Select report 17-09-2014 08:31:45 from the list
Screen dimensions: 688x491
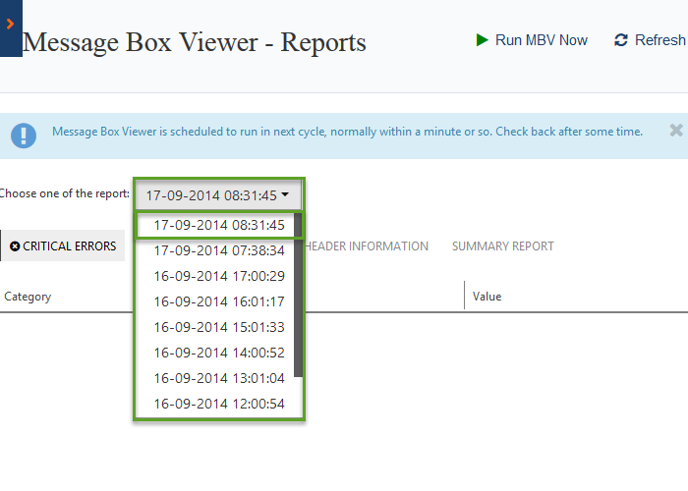click(x=218, y=225)
